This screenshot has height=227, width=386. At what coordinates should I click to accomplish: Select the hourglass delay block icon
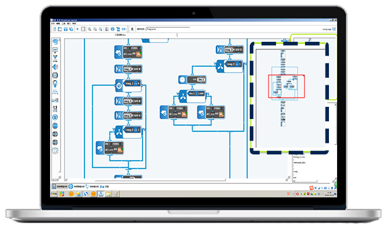click(55, 59)
